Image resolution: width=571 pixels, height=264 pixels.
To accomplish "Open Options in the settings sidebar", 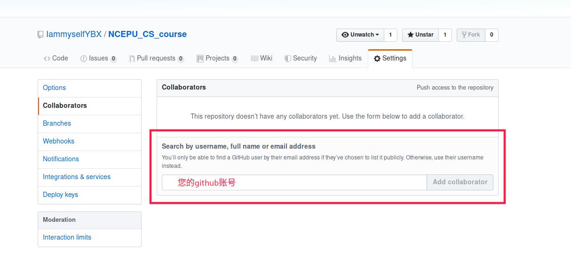I will click(x=89, y=88).
